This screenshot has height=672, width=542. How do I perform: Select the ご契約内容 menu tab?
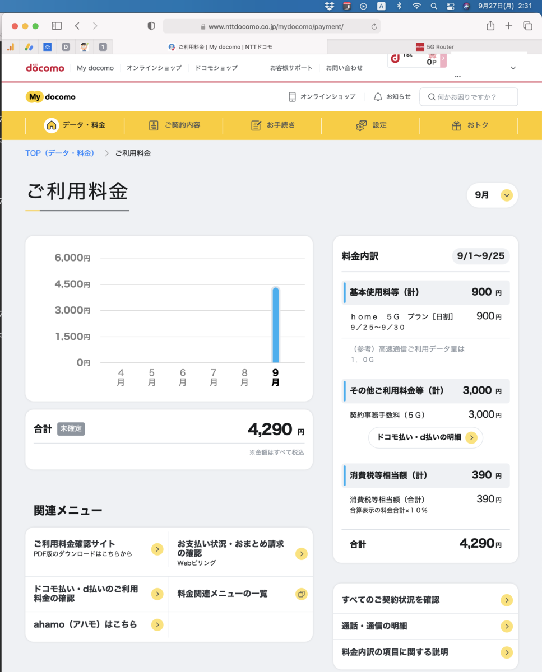174,125
